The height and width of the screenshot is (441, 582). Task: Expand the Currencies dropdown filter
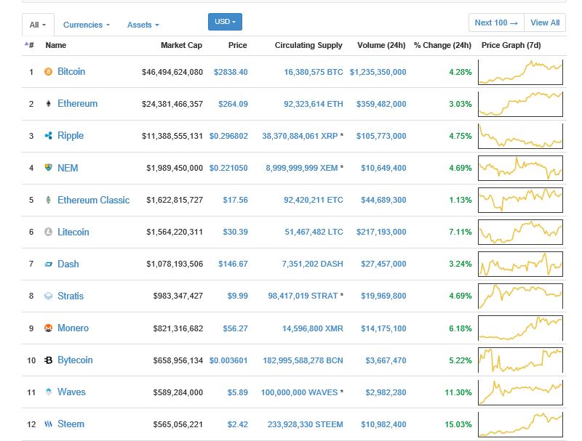pos(87,25)
